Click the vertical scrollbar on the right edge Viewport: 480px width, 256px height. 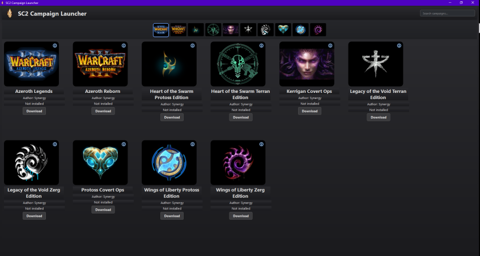coord(479,28)
